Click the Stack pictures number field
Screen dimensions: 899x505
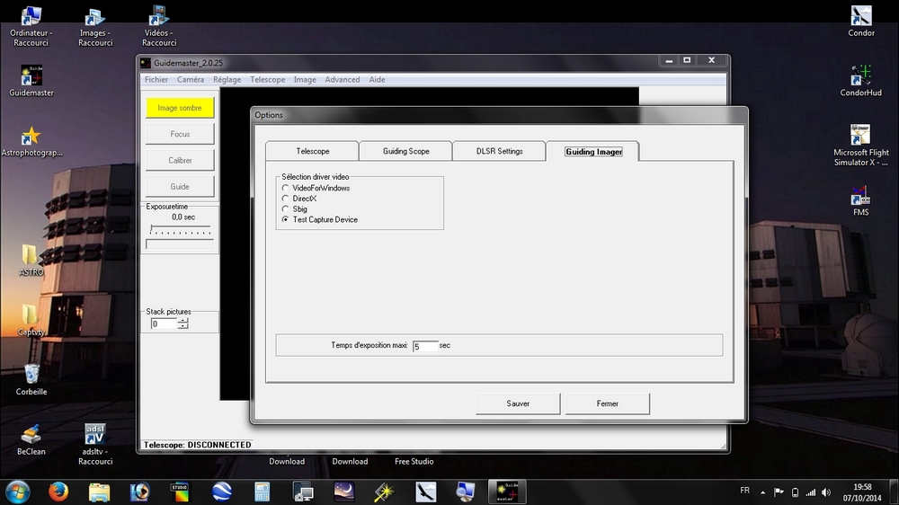[x=164, y=323]
